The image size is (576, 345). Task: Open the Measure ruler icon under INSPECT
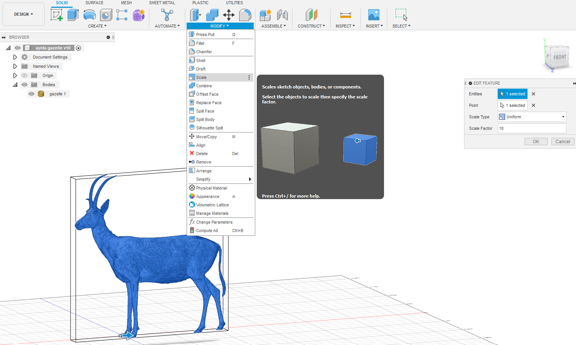345,15
